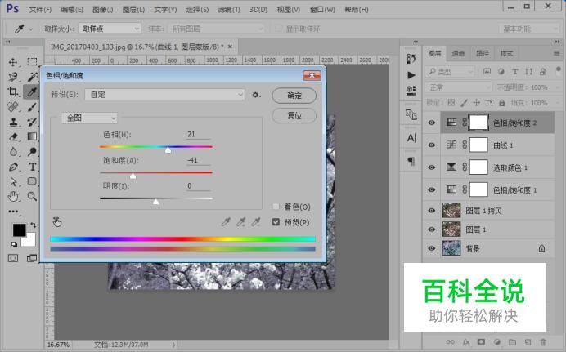Open the 文件(F) menu
Viewport: 566px width, 352px height.
(40, 10)
